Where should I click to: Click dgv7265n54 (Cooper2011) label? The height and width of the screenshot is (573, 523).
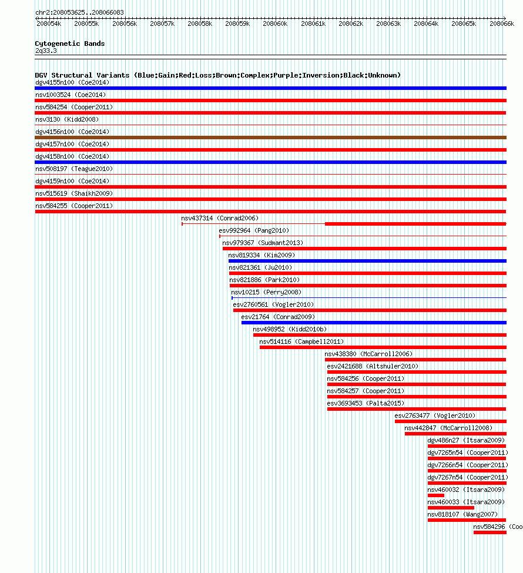[468, 453]
